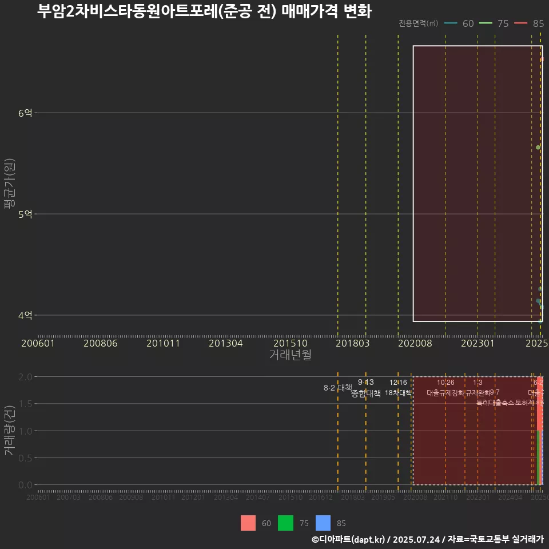Click the 202008 label on upper chart

[415, 343]
